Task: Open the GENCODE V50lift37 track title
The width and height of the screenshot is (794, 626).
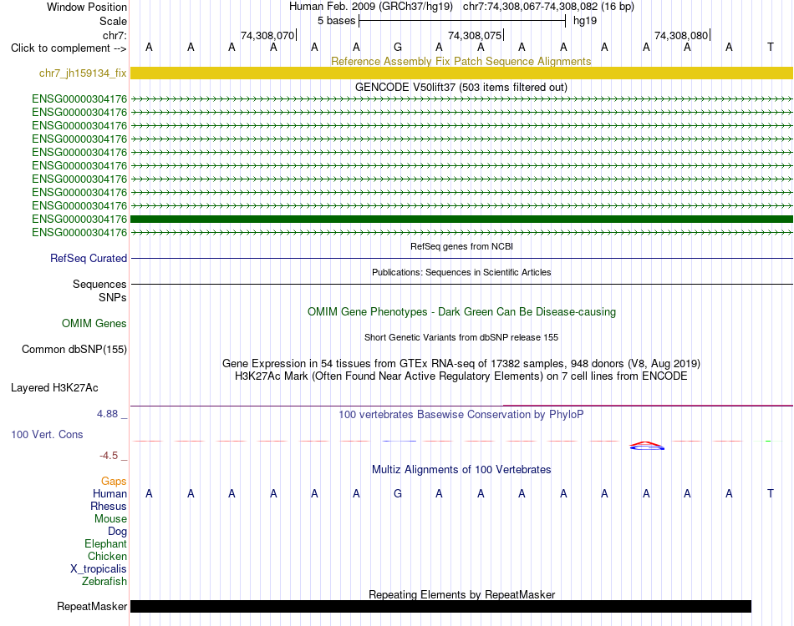Action: (461, 87)
